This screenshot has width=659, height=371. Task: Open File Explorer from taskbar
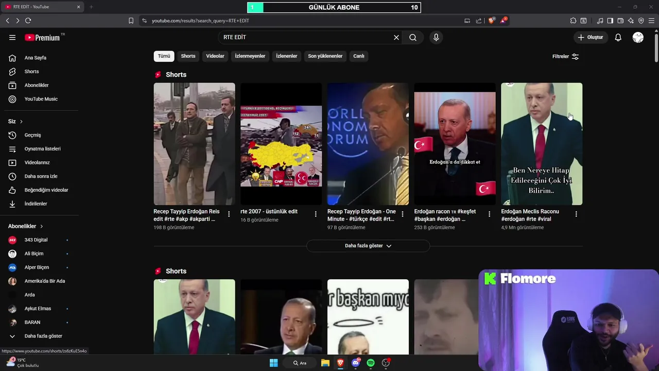coord(325,363)
